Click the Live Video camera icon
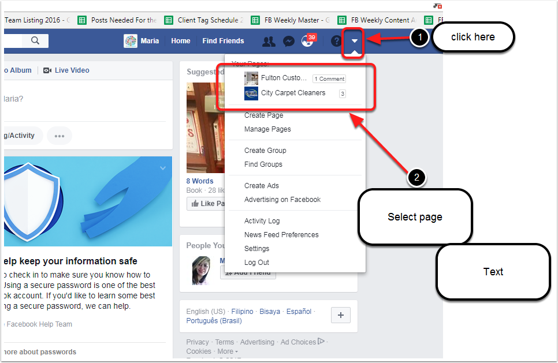The width and height of the screenshot is (558, 363). tap(47, 70)
